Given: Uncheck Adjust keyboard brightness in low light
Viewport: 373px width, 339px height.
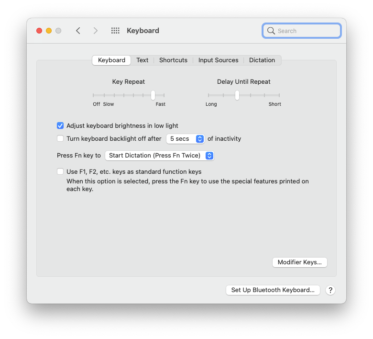Looking at the screenshot, I should coord(60,125).
